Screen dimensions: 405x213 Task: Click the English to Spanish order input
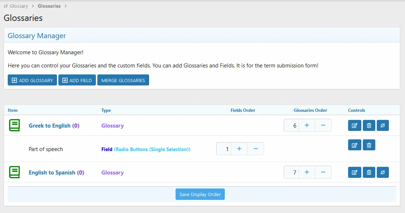point(292,172)
